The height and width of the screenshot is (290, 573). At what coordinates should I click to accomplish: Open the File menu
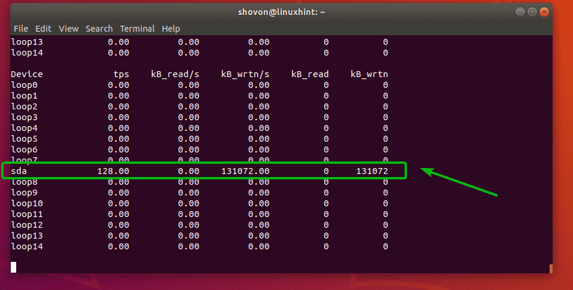tap(21, 29)
